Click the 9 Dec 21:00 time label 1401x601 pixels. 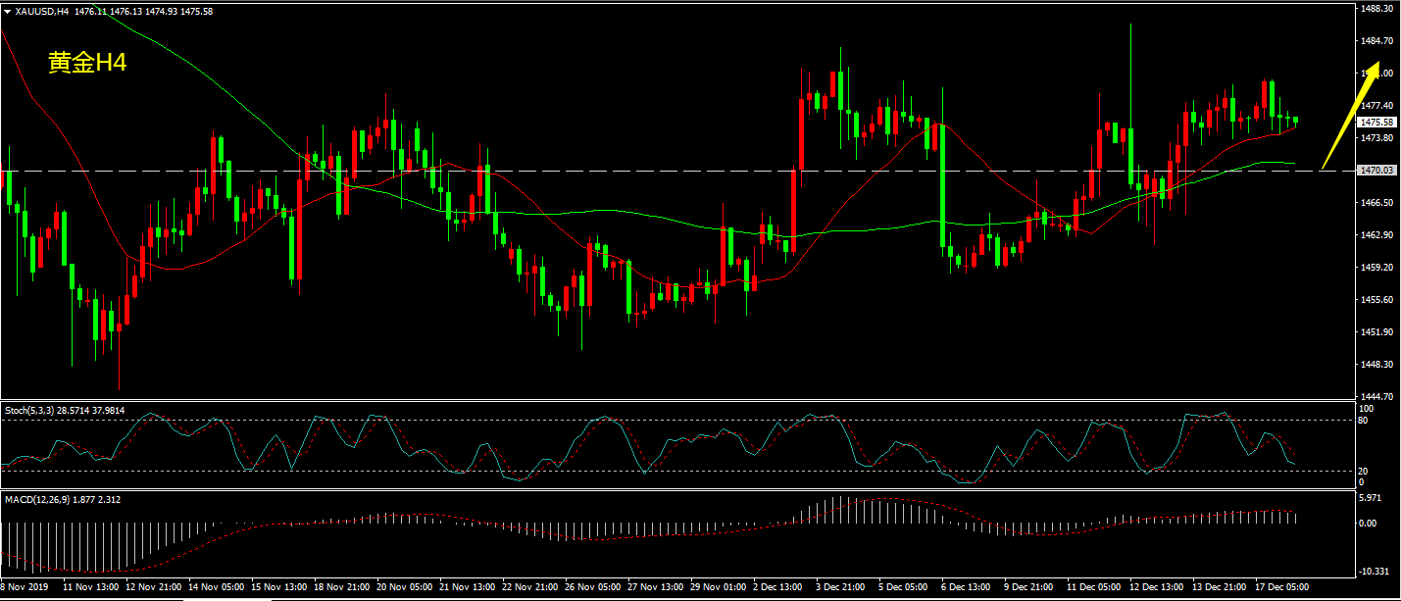click(1027, 587)
